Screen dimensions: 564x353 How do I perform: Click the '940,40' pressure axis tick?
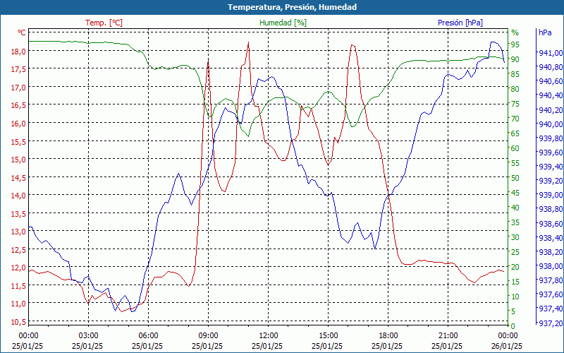(551, 95)
